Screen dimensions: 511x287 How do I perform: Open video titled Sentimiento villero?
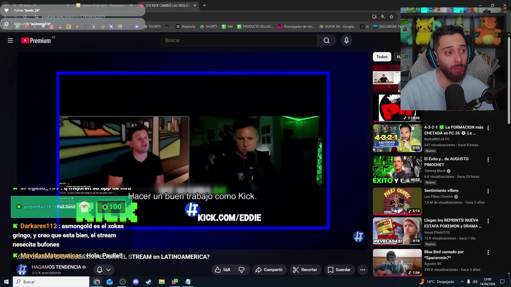(x=441, y=191)
